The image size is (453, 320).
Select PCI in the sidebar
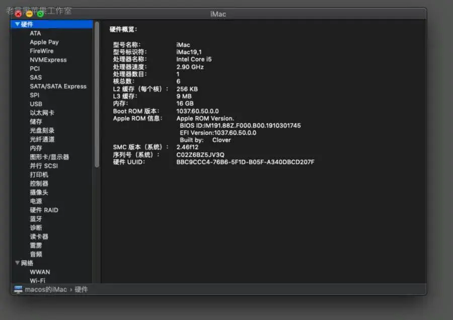tap(35, 69)
